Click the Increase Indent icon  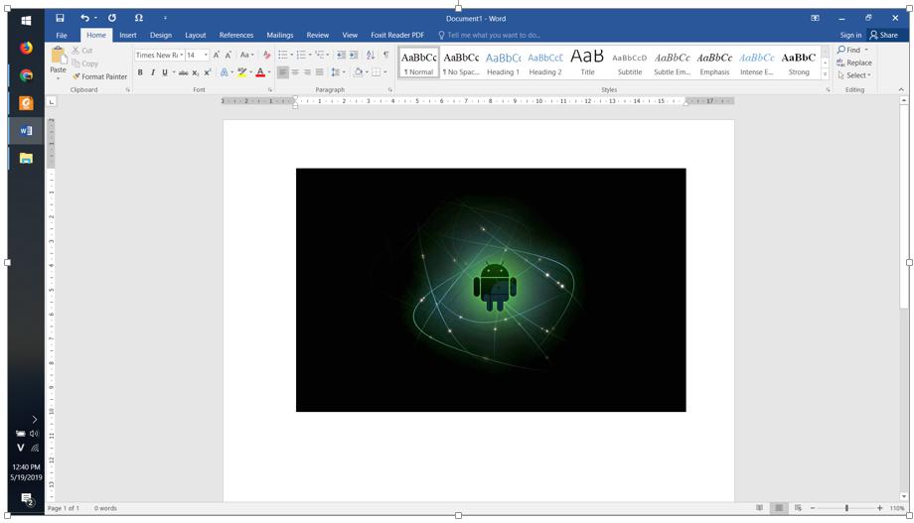(353, 56)
